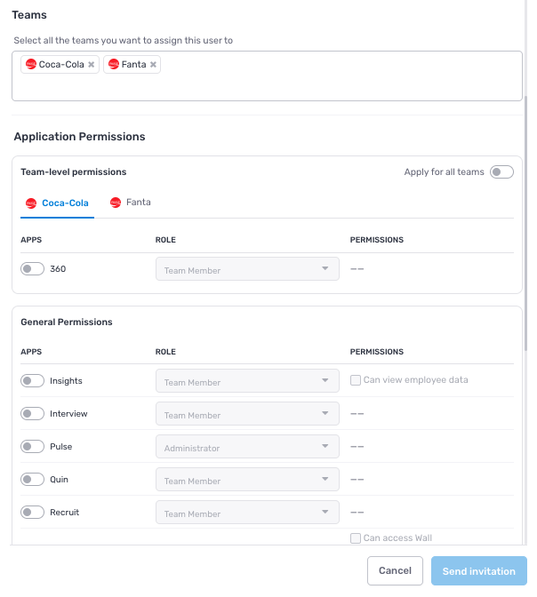This screenshot has width=537, height=597.
Task: Click the Fanta logo in team tag
Action: (113, 65)
